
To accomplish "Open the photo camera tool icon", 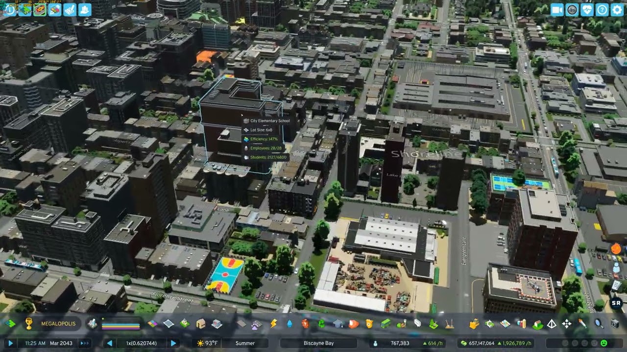I will (x=614, y=324).
